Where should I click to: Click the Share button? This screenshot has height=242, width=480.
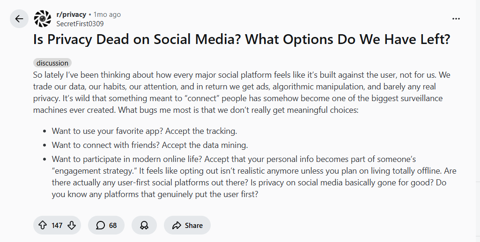pyautogui.click(x=187, y=225)
